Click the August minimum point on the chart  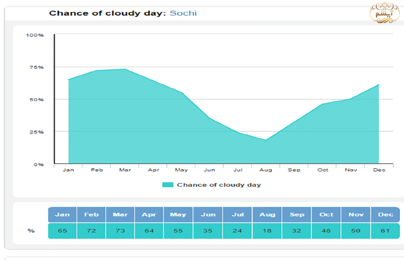pyautogui.click(x=265, y=140)
